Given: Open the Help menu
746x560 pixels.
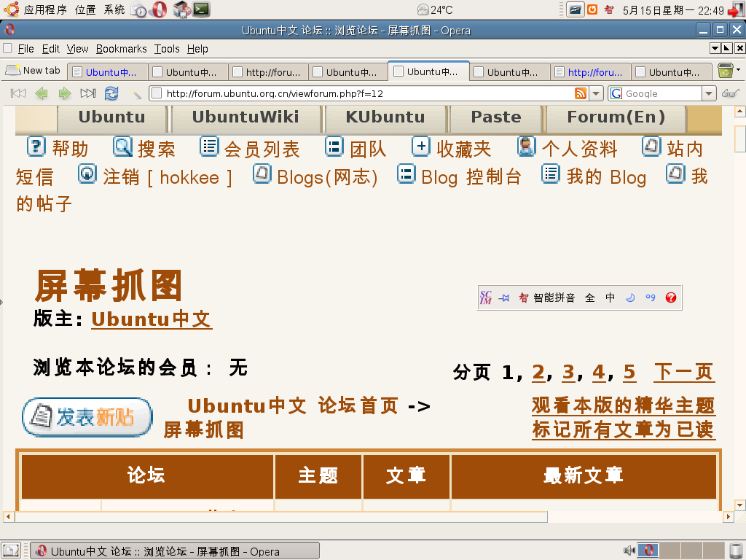Looking at the screenshot, I should pos(197,49).
